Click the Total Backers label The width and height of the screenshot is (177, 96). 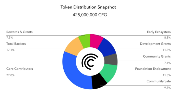16,44
